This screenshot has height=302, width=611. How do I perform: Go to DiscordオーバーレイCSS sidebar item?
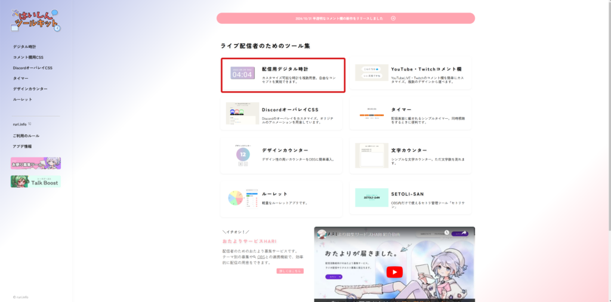point(32,68)
